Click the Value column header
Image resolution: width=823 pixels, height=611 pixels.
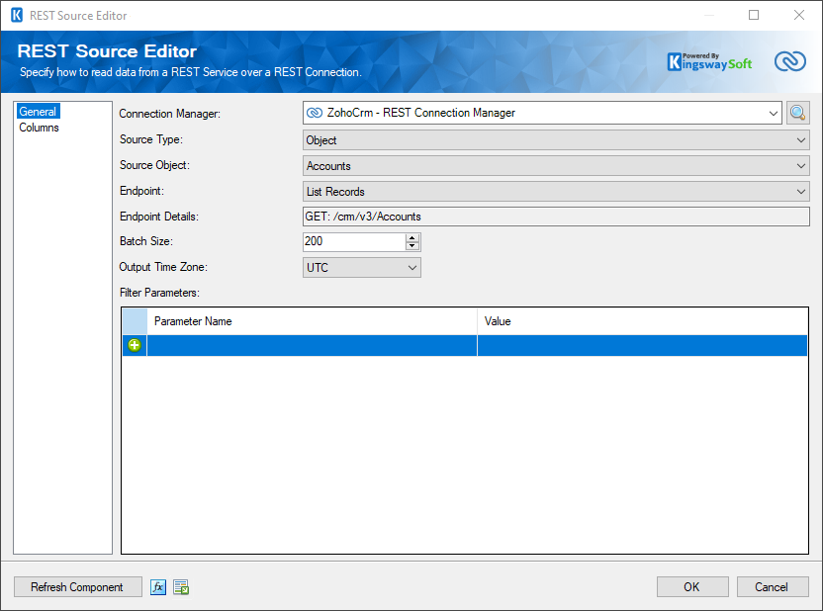pos(642,321)
